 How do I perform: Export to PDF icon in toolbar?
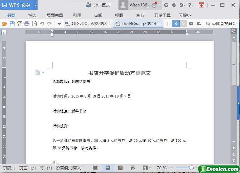[20, 24]
